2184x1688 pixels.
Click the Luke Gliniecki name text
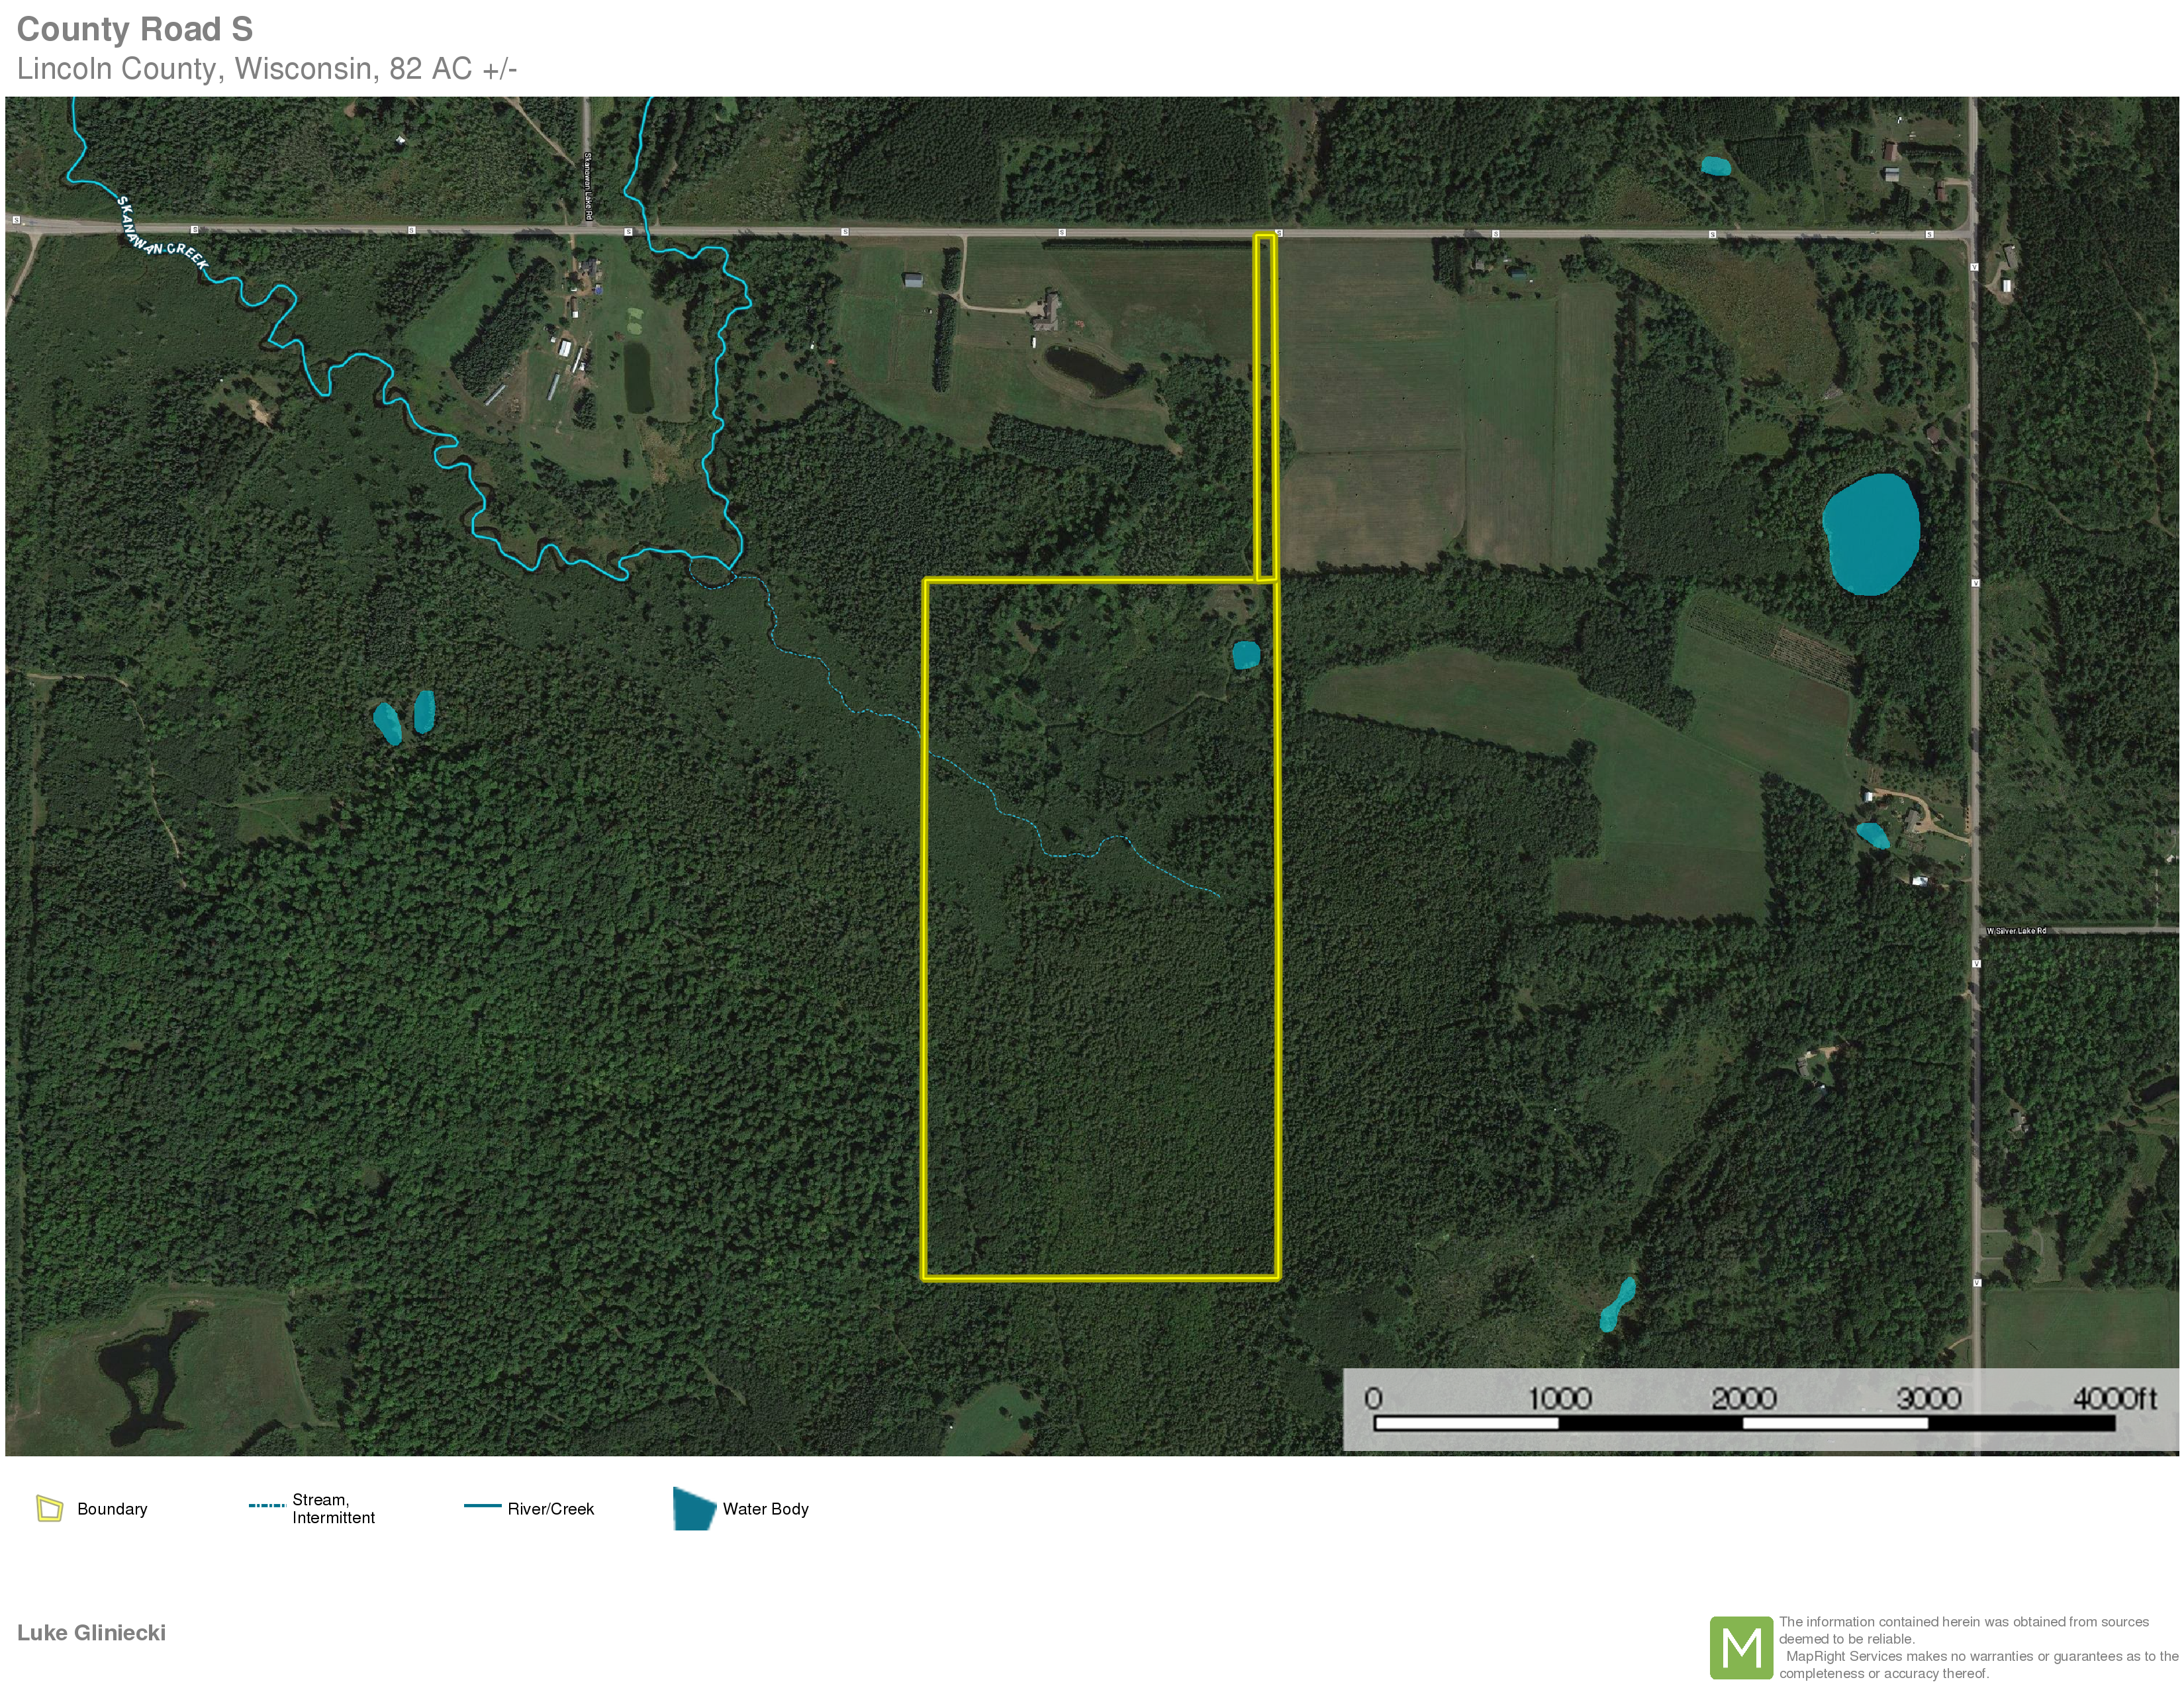[91, 1632]
